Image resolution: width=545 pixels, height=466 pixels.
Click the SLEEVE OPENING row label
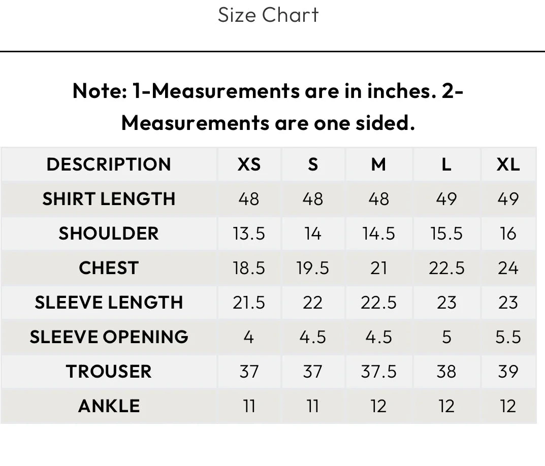pyautogui.click(x=109, y=337)
